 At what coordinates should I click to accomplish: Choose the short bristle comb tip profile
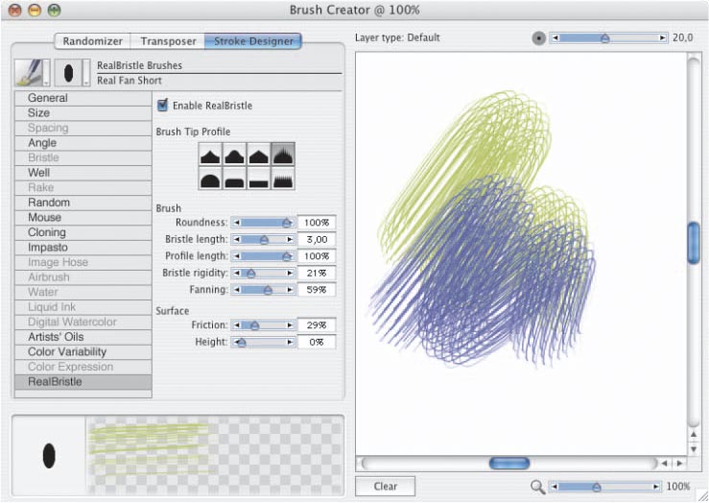coord(283,179)
